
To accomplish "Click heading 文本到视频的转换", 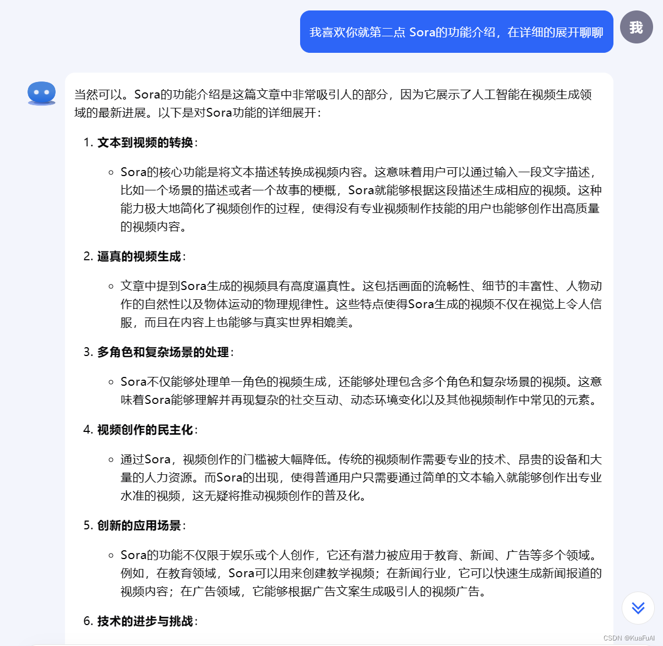I will click(145, 143).
